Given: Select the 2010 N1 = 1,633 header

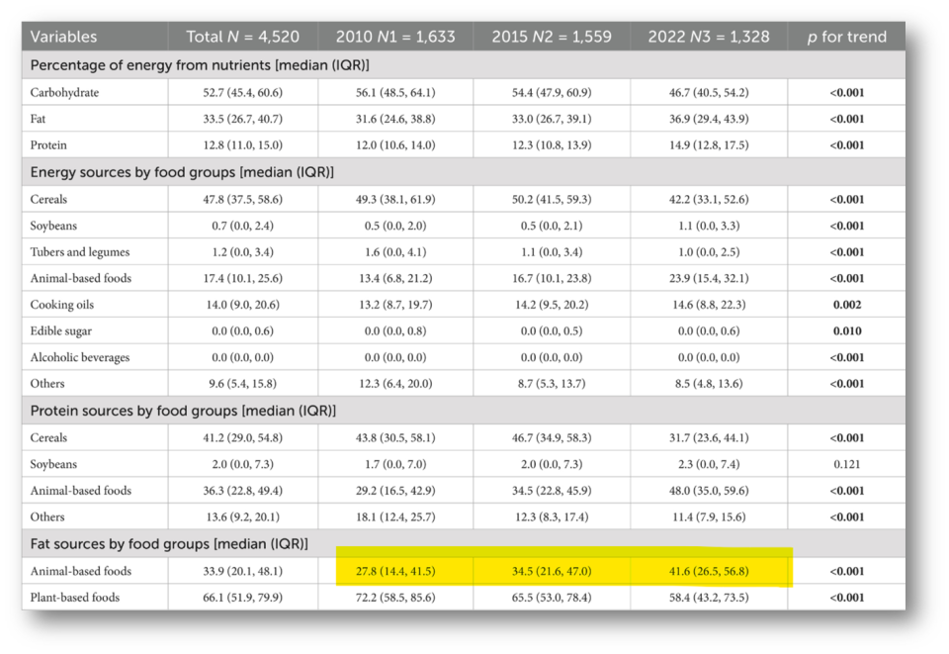Looking at the screenshot, I should pos(395,37).
